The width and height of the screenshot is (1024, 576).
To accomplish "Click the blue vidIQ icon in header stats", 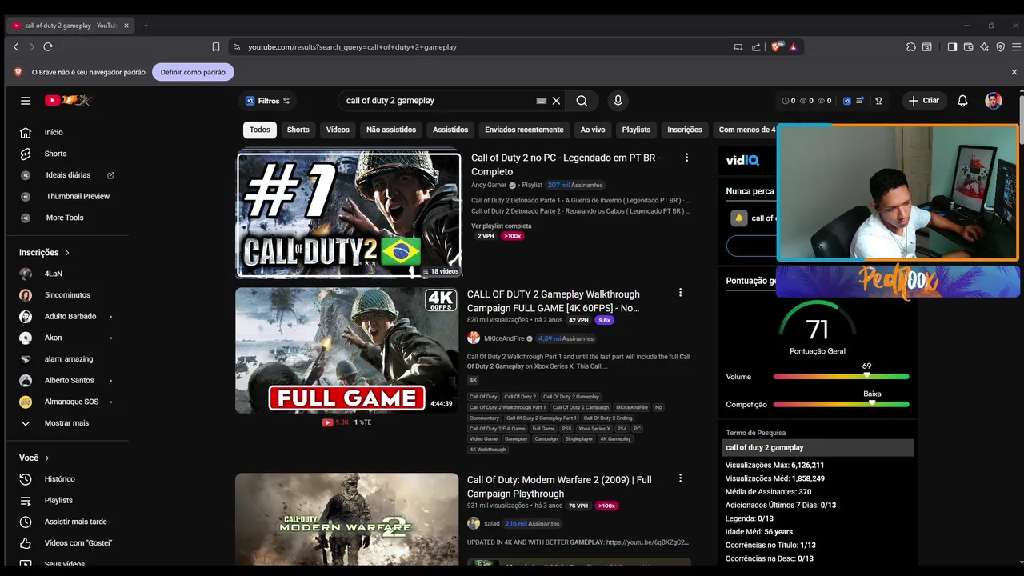I will pyautogui.click(x=847, y=101).
